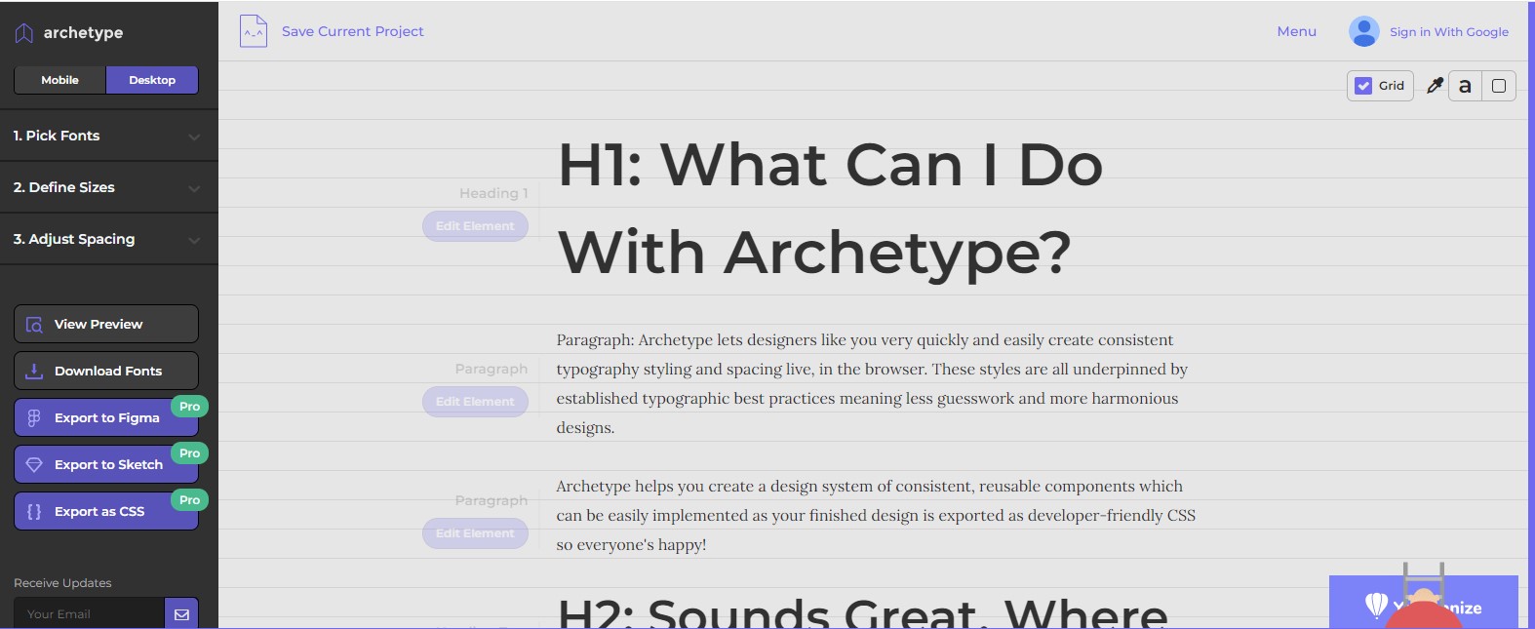Click Edit Element for Heading 1
This screenshot has height=629, width=1535.
click(x=475, y=226)
